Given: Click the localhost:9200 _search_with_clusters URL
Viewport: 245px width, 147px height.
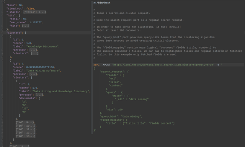Looking at the screenshot, I should pyautogui.click(x=163, y=65).
